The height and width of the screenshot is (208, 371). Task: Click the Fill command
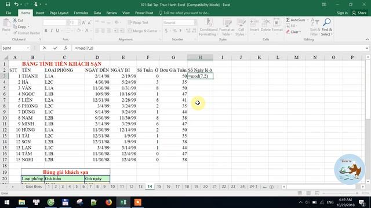click(x=291, y=26)
